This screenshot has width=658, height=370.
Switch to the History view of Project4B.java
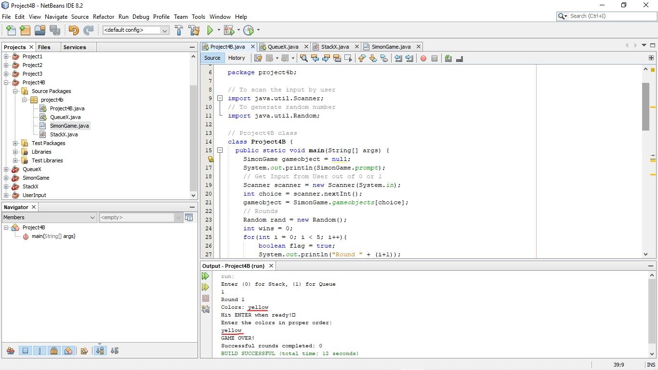pyautogui.click(x=237, y=58)
